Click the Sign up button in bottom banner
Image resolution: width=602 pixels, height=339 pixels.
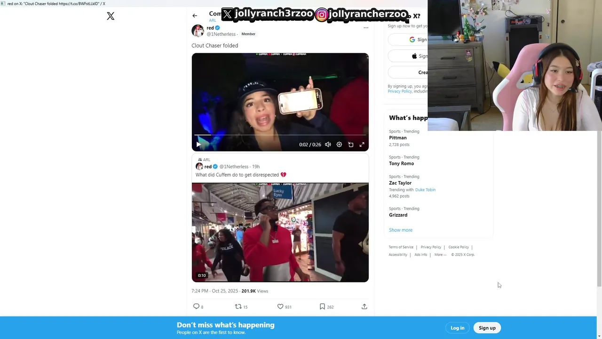click(x=487, y=328)
